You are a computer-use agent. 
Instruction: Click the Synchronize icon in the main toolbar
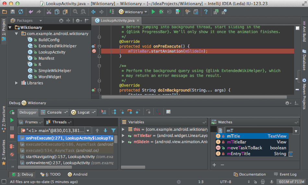[x=20, y=12]
